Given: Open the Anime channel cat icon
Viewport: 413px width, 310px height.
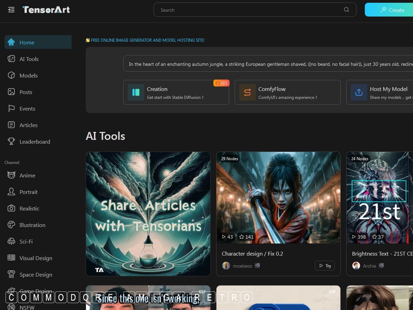Looking at the screenshot, I should pos(11,175).
